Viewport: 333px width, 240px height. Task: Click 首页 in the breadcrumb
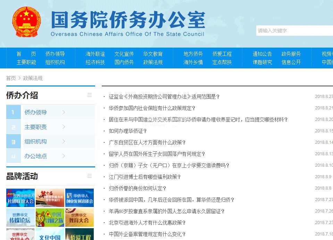tap(11, 78)
